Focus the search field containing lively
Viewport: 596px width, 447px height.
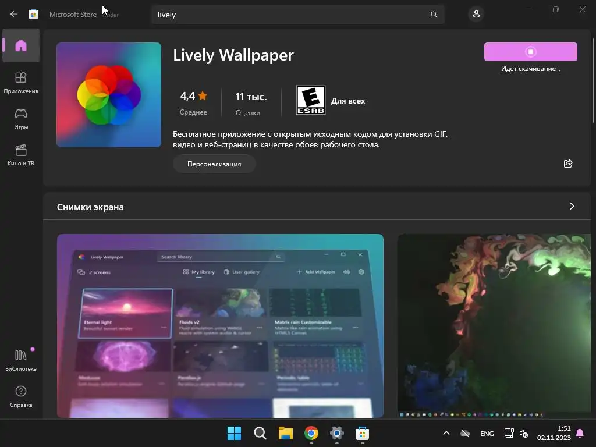pos(297,15)
